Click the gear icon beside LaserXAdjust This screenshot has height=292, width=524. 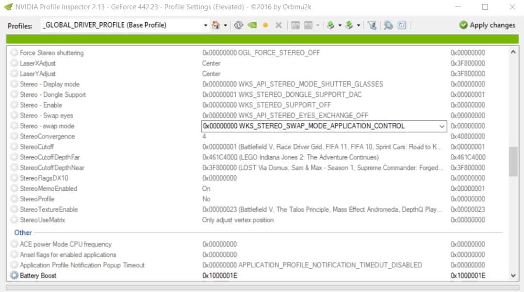[x=14, y=63]
